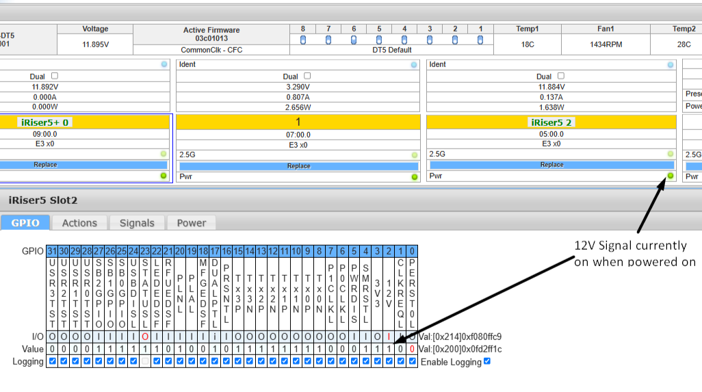The height and width of the screenshot is (392, 702).
Task: Uncheck Logging for GPIO 5 PWRDIS
Action: (354, 361)
